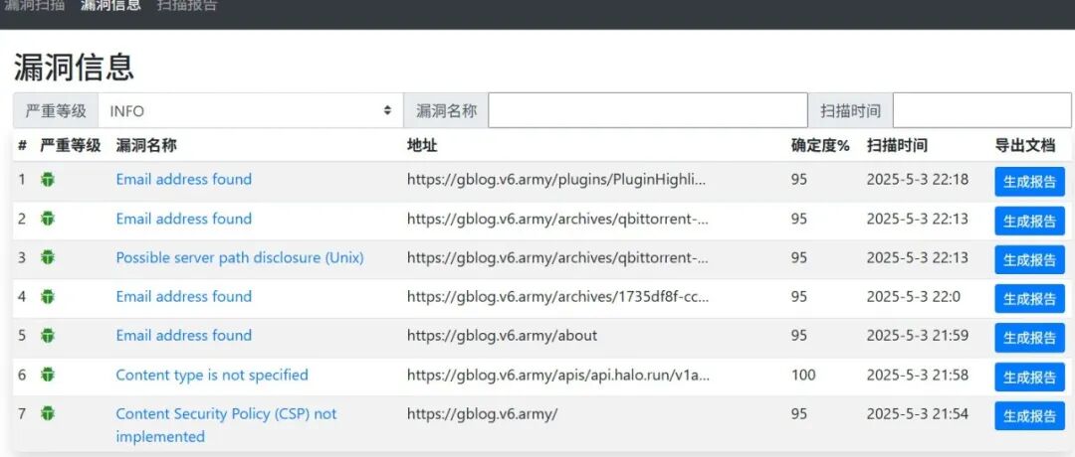The height and width of the screenshot is (457, 1075).
Task: Click the green bug icon in row 6
Action: pos(48,375)
